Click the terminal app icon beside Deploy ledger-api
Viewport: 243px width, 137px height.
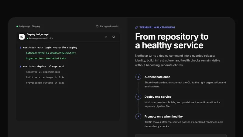point(22,37)
